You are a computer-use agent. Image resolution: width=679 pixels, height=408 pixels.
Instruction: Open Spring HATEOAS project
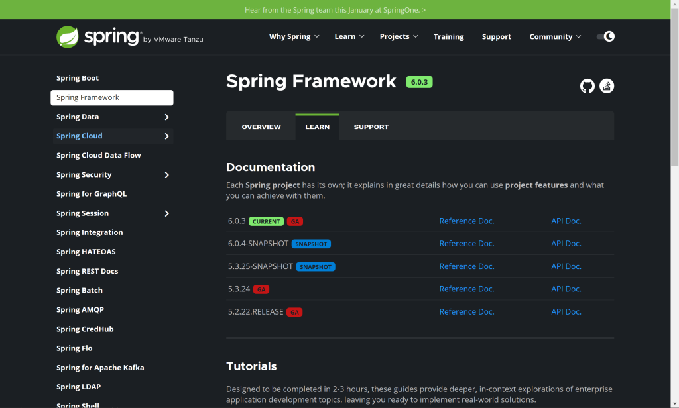pos(86,252)
